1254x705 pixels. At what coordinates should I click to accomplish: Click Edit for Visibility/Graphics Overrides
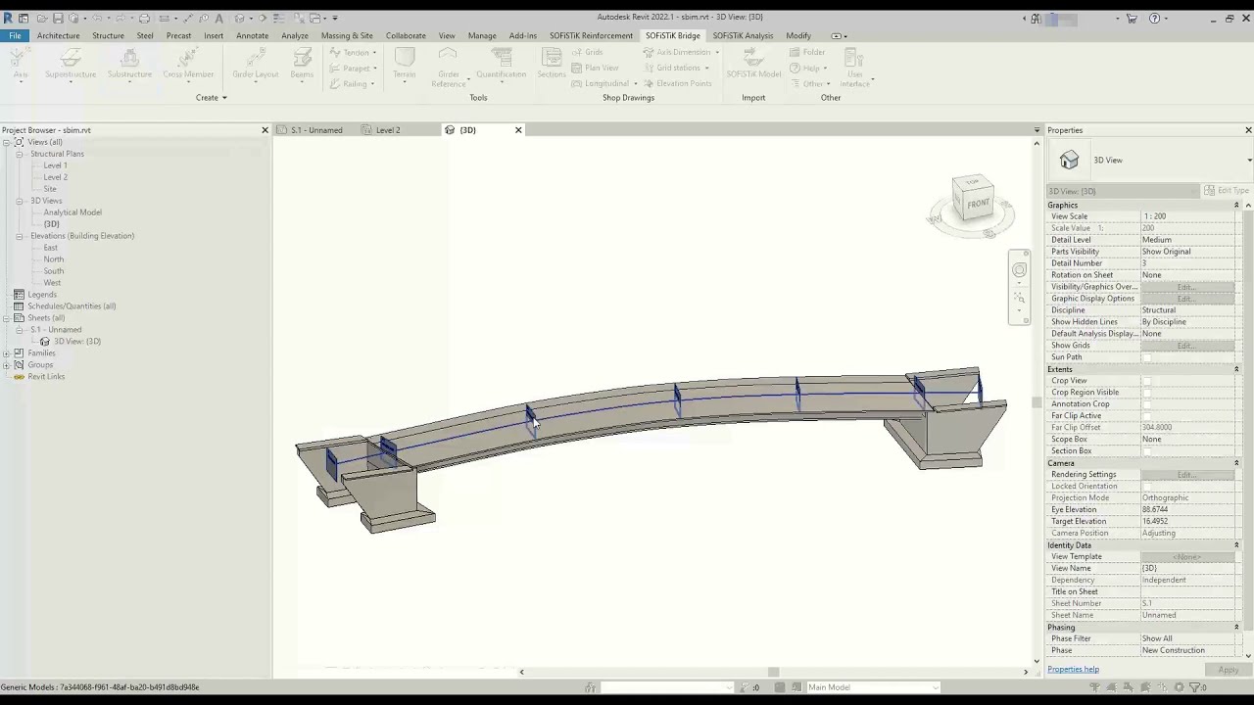(x=1186, y=287)
